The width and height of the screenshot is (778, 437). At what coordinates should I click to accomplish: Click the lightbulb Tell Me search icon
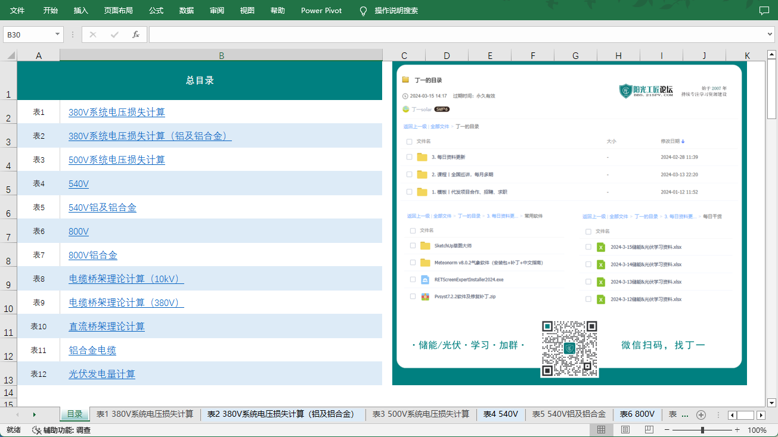pos(363,11)
